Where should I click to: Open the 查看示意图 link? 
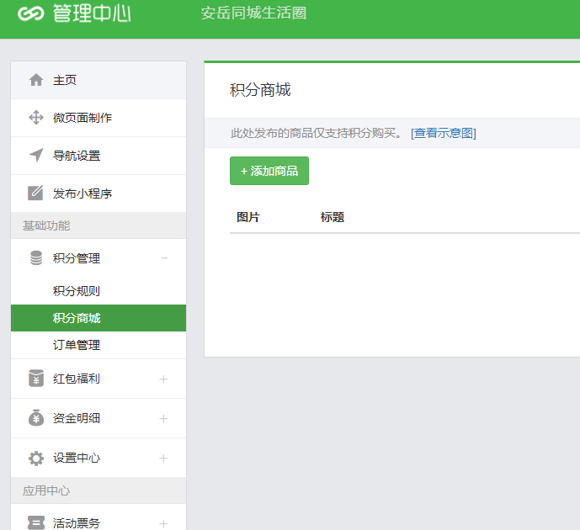click(x=444, y=133)
